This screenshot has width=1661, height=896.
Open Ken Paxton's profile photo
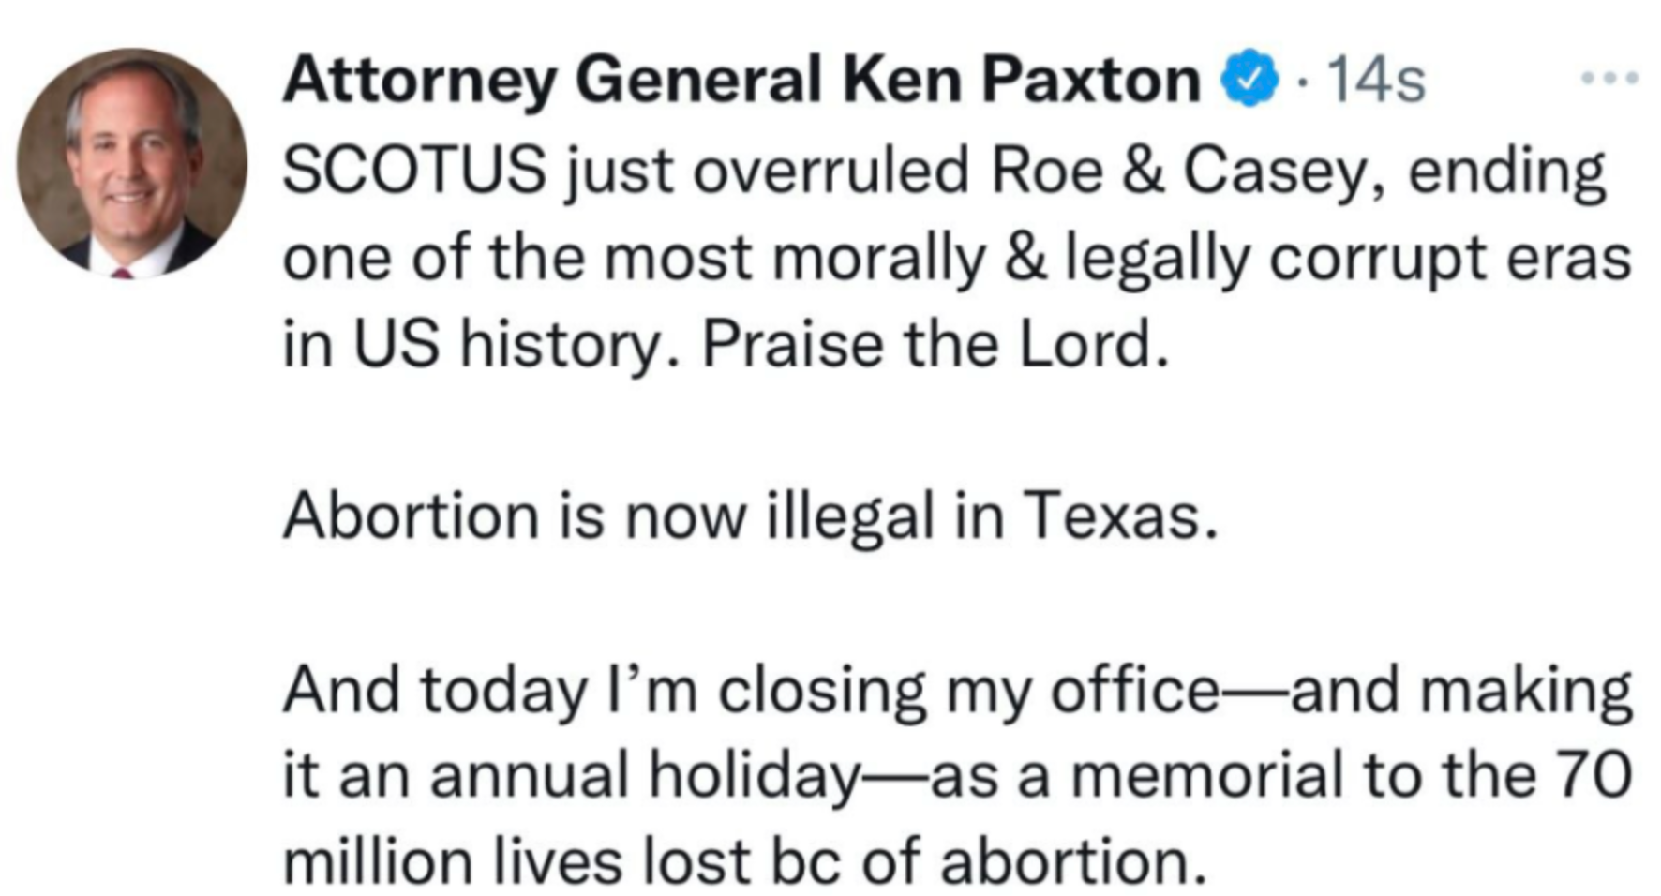[x=132, y=164]
